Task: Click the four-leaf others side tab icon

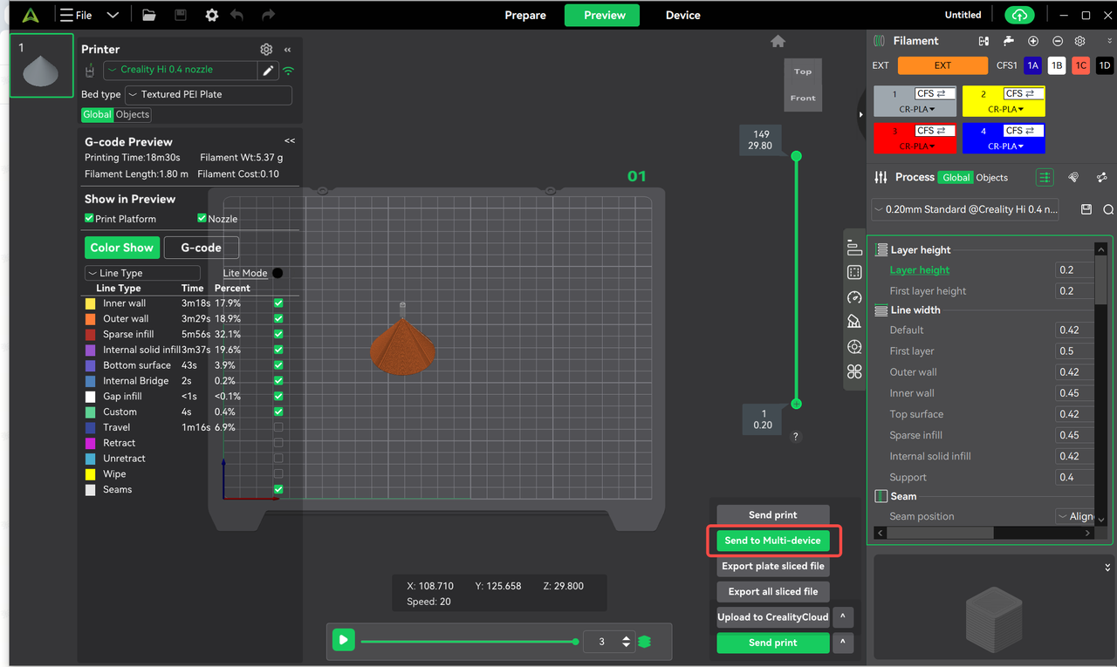Action: [x=854, y=371]
